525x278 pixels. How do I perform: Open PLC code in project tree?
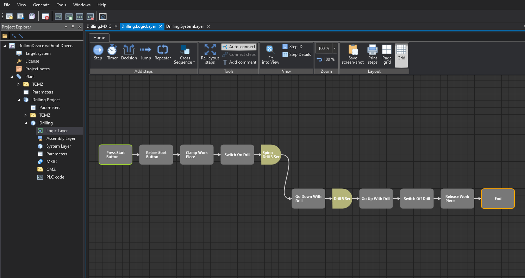[55, 177]
